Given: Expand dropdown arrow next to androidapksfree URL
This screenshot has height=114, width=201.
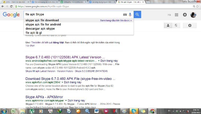Looking at the screenshot, I should click(x=99, y=61).
